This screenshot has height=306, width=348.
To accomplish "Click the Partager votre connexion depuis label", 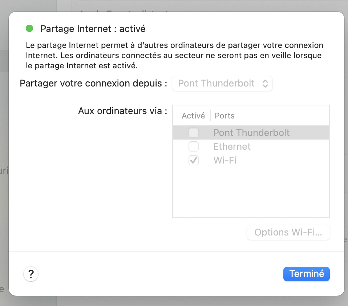I will pyautogui.click(x=93, y=84).
